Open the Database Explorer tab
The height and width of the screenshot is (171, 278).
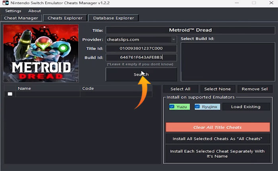click(x=114, y=18)
